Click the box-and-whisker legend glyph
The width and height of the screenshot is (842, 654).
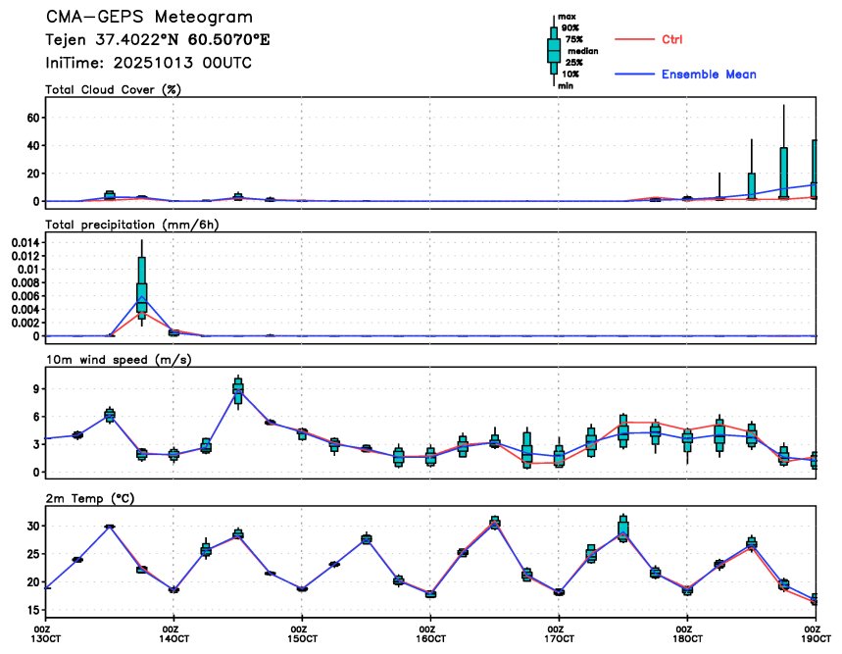click(554, 49)
